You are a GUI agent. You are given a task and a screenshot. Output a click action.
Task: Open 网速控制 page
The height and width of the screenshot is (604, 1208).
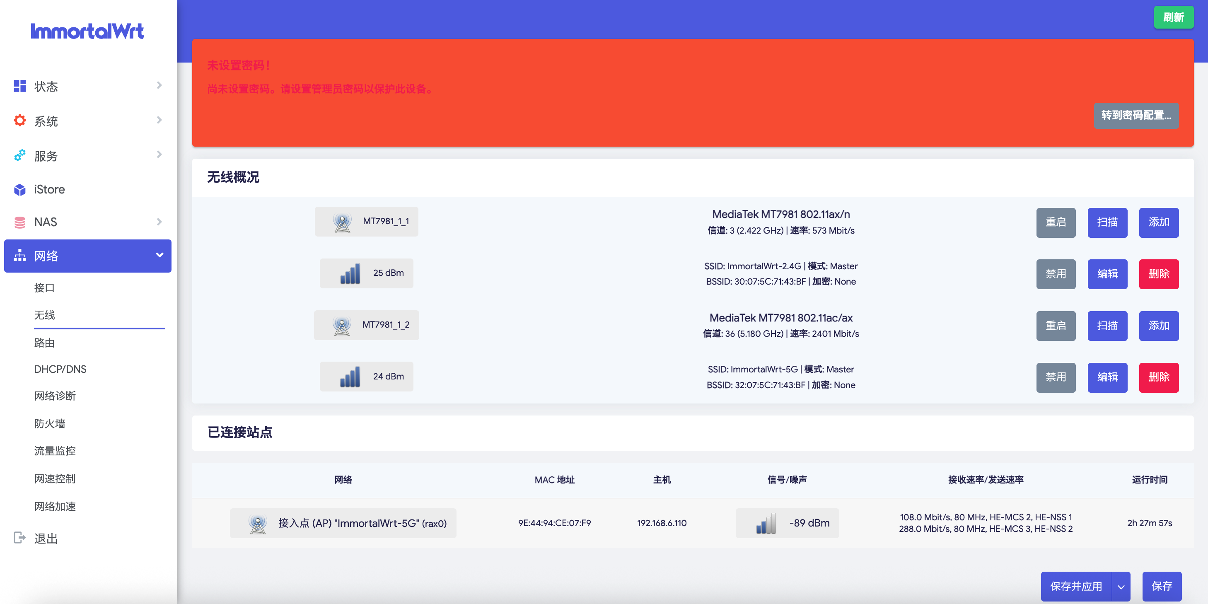[55, 478]
